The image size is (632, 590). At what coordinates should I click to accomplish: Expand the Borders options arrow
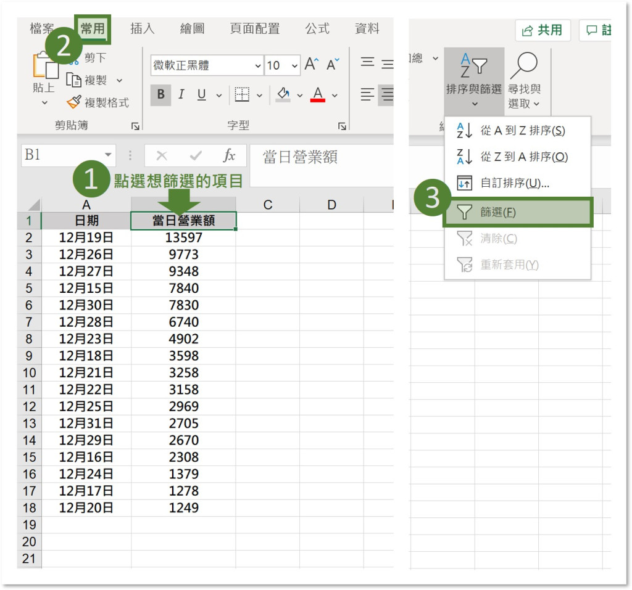pyautogui.click(x=260, y=96)
